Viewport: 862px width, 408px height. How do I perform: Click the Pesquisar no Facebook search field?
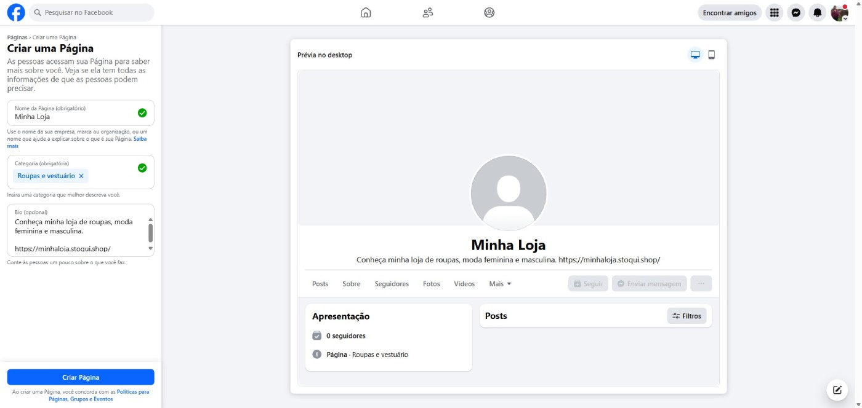tap(91, 12)
